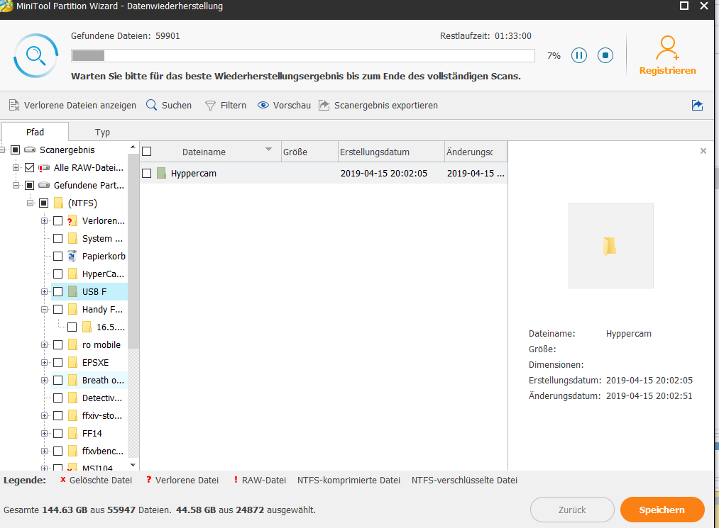The height and width of the screenshot is (528, 719).
Task: Select the HyperCa... tree folder
Action: pyautogui.click(x=103, y=274)
